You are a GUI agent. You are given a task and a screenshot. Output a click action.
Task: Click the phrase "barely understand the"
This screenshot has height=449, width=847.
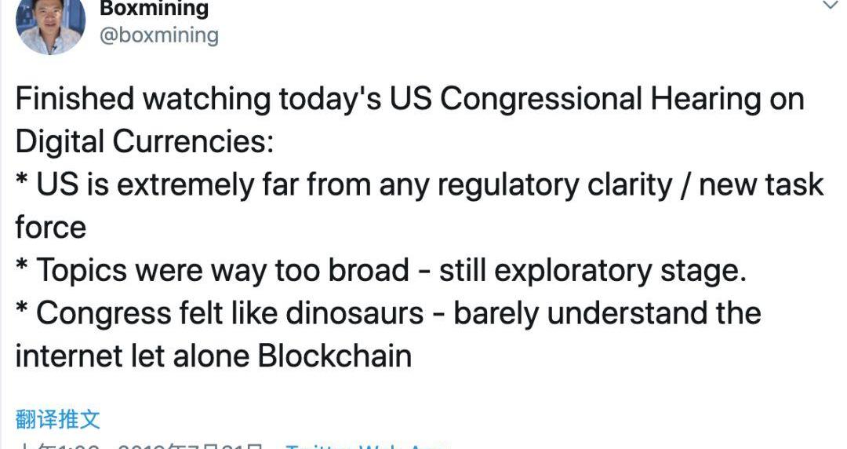pos(607,313)
